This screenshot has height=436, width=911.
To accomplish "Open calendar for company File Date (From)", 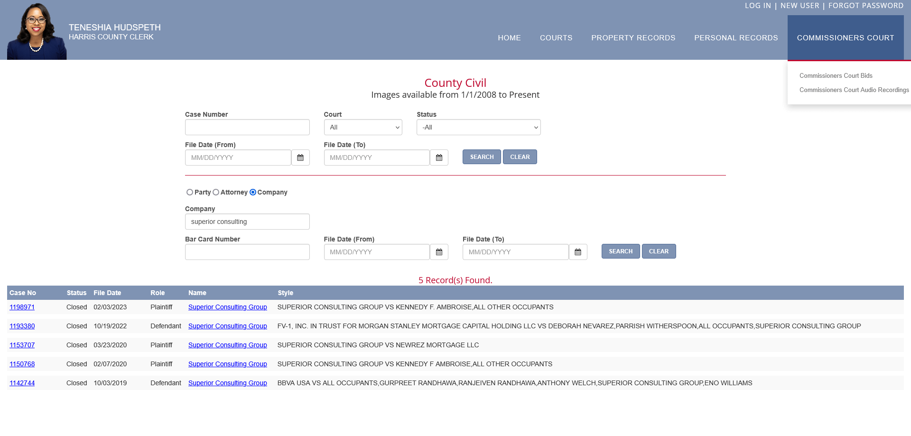I will [439, 252].
